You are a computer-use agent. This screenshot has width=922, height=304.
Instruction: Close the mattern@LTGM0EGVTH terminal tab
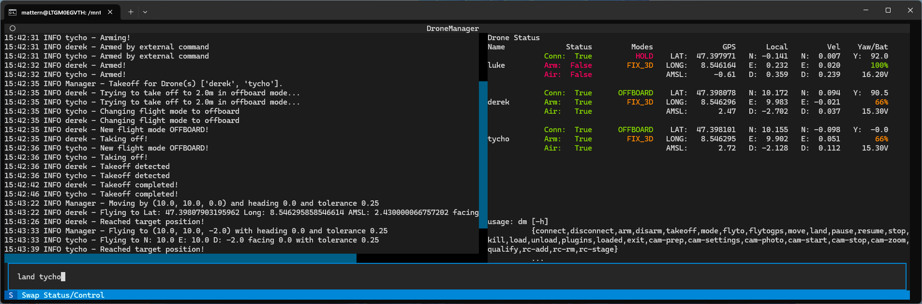tap(110, 12)
